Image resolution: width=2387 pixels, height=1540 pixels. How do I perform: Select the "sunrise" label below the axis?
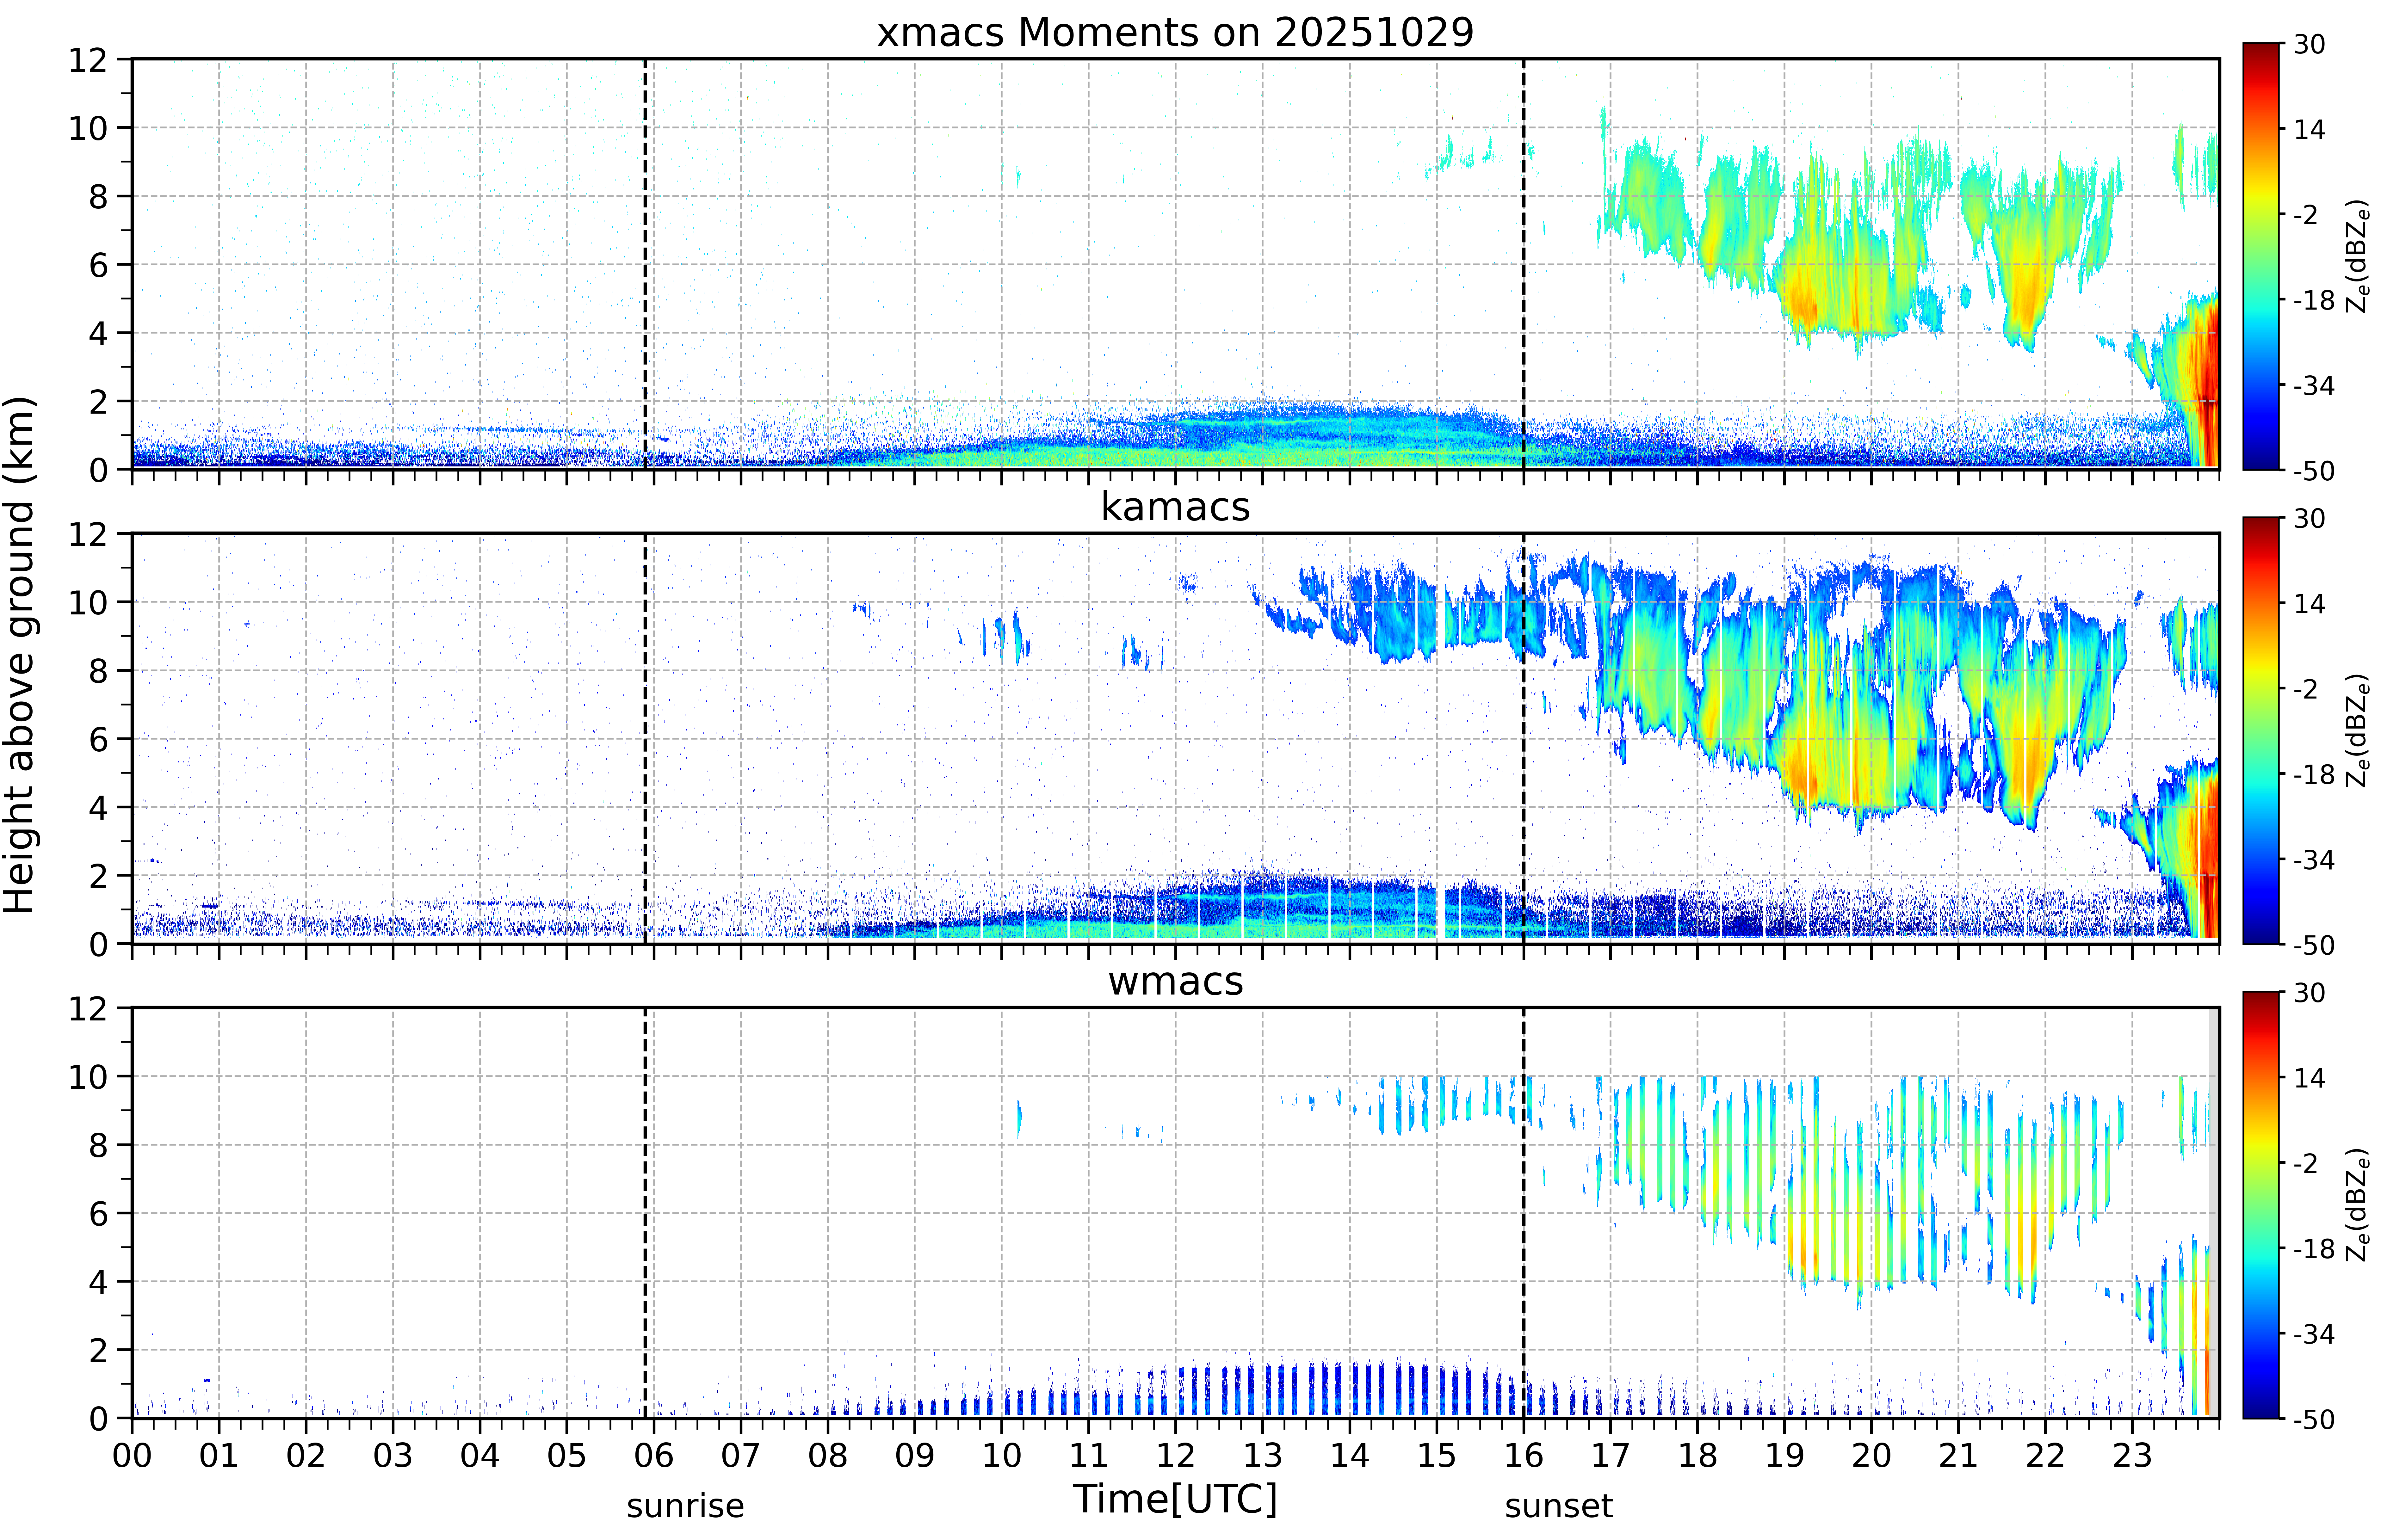coord(685,1506)
